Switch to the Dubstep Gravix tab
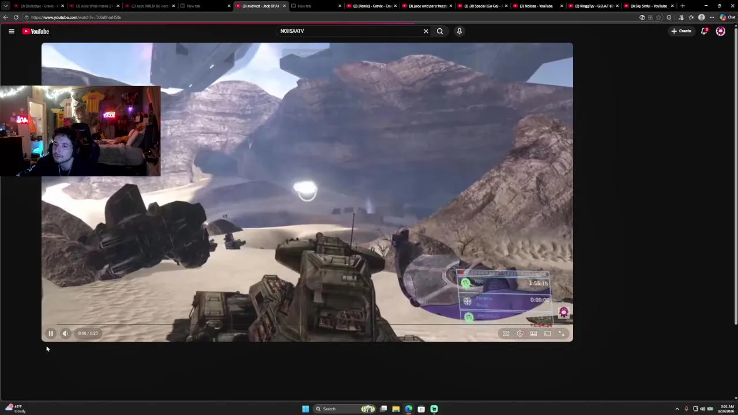Screen dimensions: 738x415 (37, 6)
